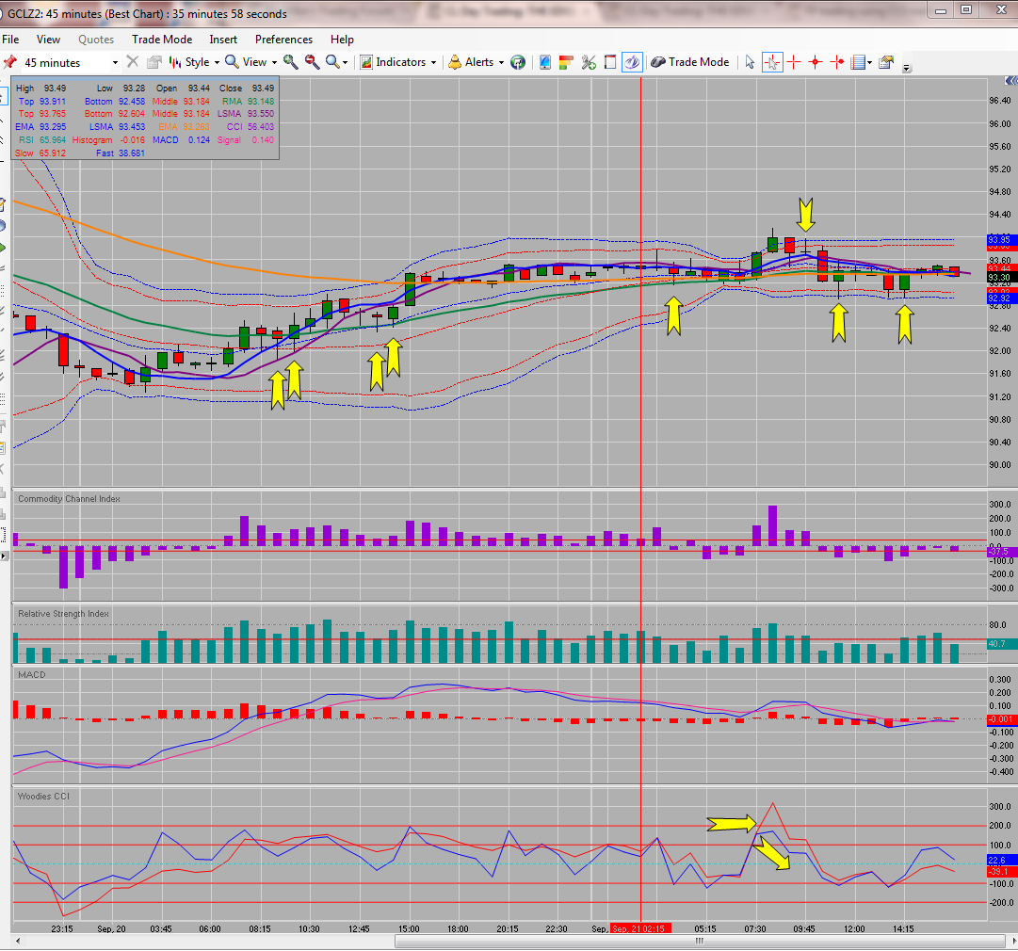The image size is (1018, 951).
Task: Click the blank page icon
Action: pyautogui.click(x=609, y=62)
